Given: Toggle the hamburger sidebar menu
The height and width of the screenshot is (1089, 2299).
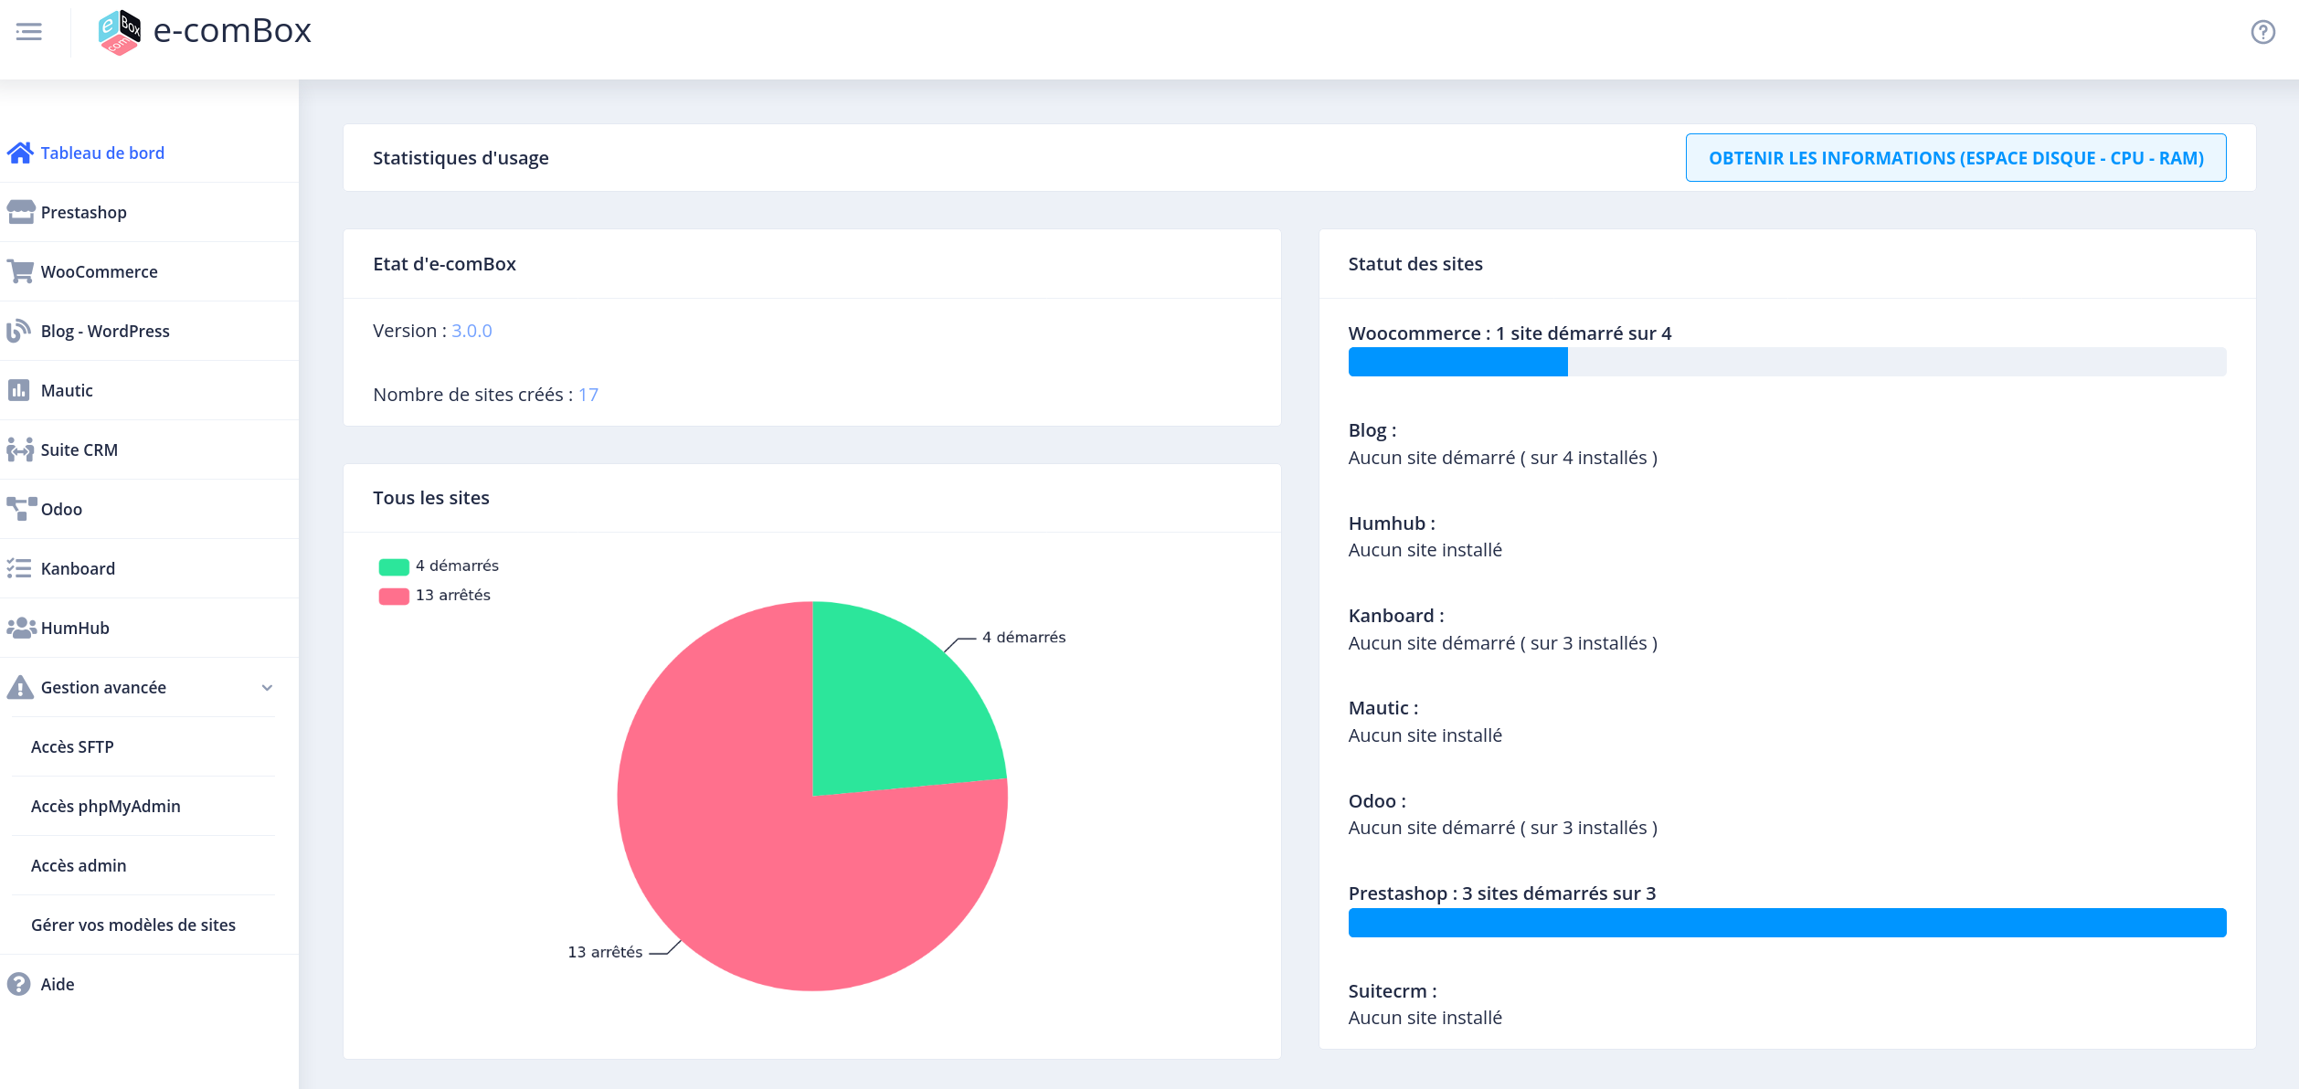Looking at the screenshot, I should point(29,32).
